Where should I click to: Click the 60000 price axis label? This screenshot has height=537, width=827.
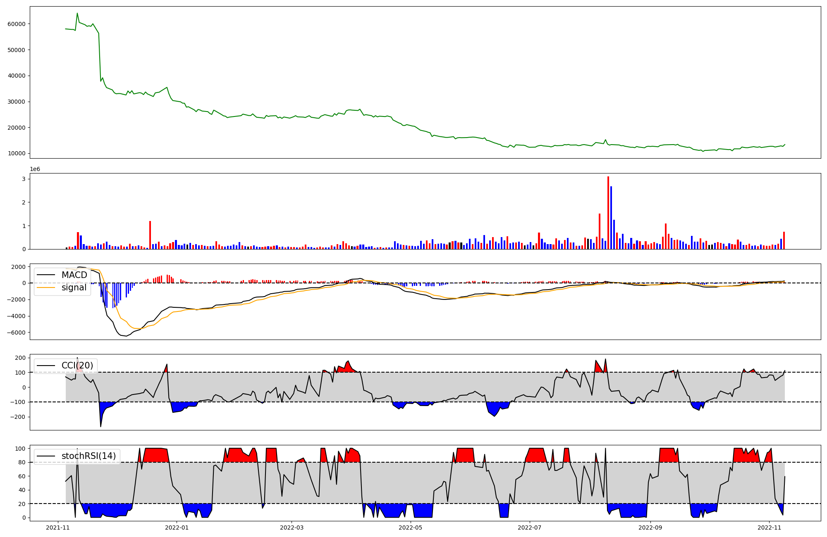click(17, 24)
